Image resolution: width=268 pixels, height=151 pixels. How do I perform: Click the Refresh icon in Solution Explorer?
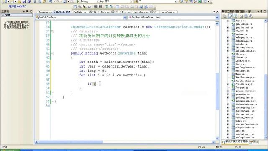(x=235, y=16)
